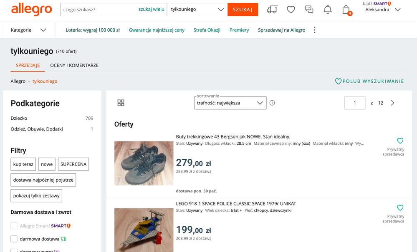Click the szukaj wielu link

pos(152,9)
